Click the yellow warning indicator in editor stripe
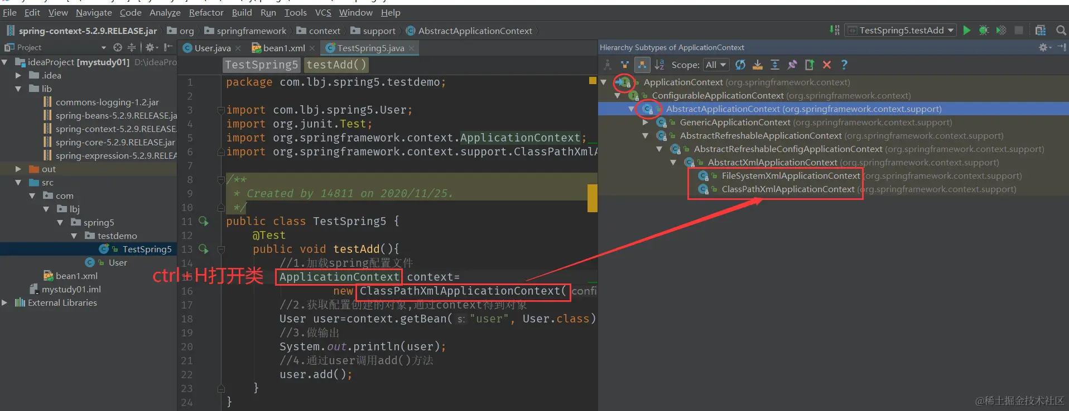This screenshot has width=1069, height=411. pyautogui.click(x=593, y=81)
